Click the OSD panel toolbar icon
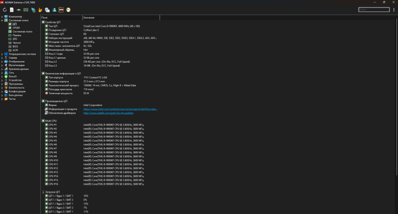Screen dimensions: 398x214 61,9
